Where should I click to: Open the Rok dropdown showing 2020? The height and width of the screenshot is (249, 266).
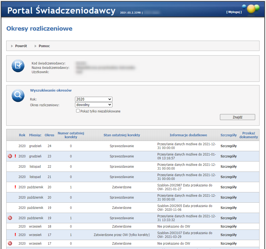pos(93,99)
